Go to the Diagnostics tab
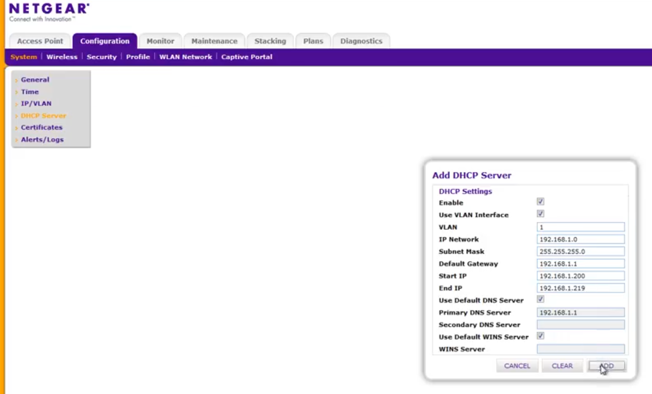 361,41
